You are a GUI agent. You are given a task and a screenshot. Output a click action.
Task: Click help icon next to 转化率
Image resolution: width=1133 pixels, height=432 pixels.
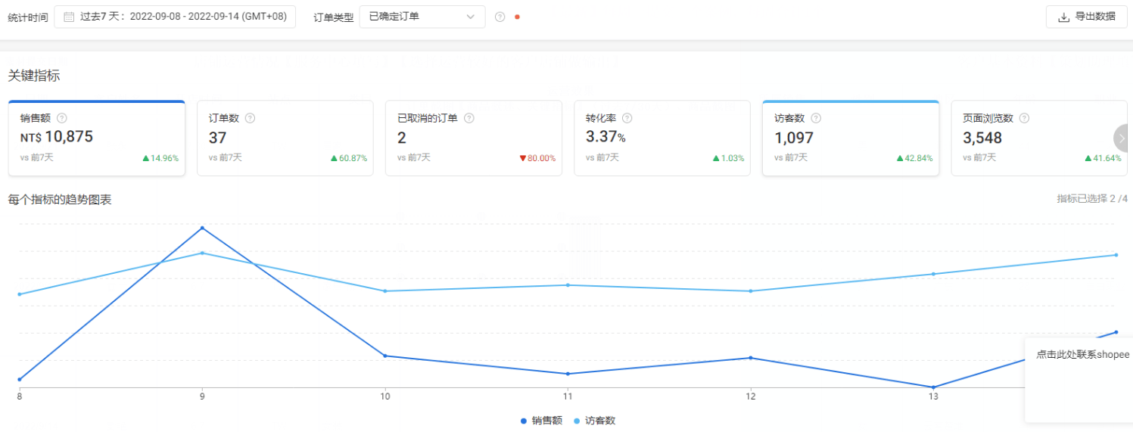[627, 118]
